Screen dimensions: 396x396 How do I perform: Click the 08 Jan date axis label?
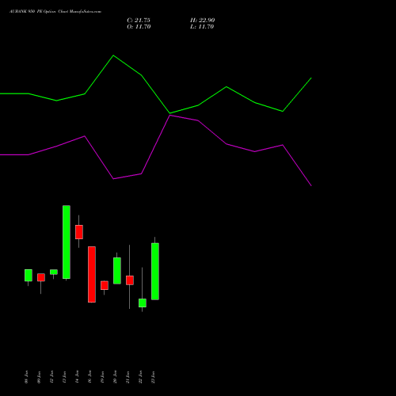[x=26, y=377]
